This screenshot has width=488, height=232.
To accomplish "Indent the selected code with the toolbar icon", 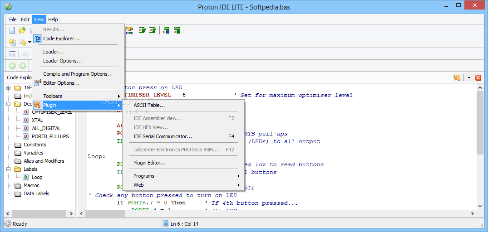I will tap(142, 30).
